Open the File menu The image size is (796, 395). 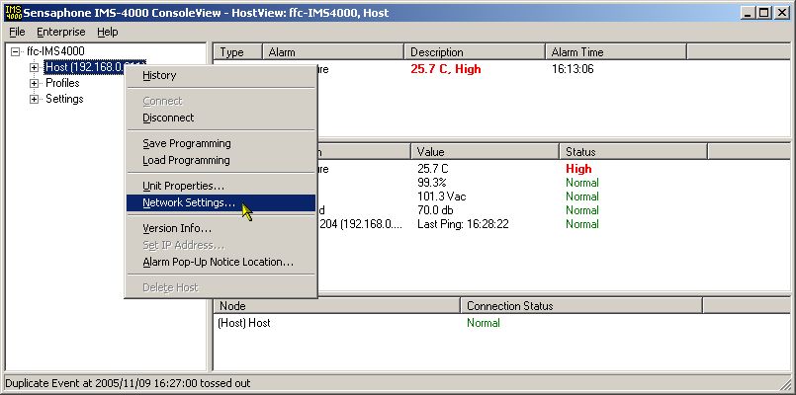(x=17, y=32)
